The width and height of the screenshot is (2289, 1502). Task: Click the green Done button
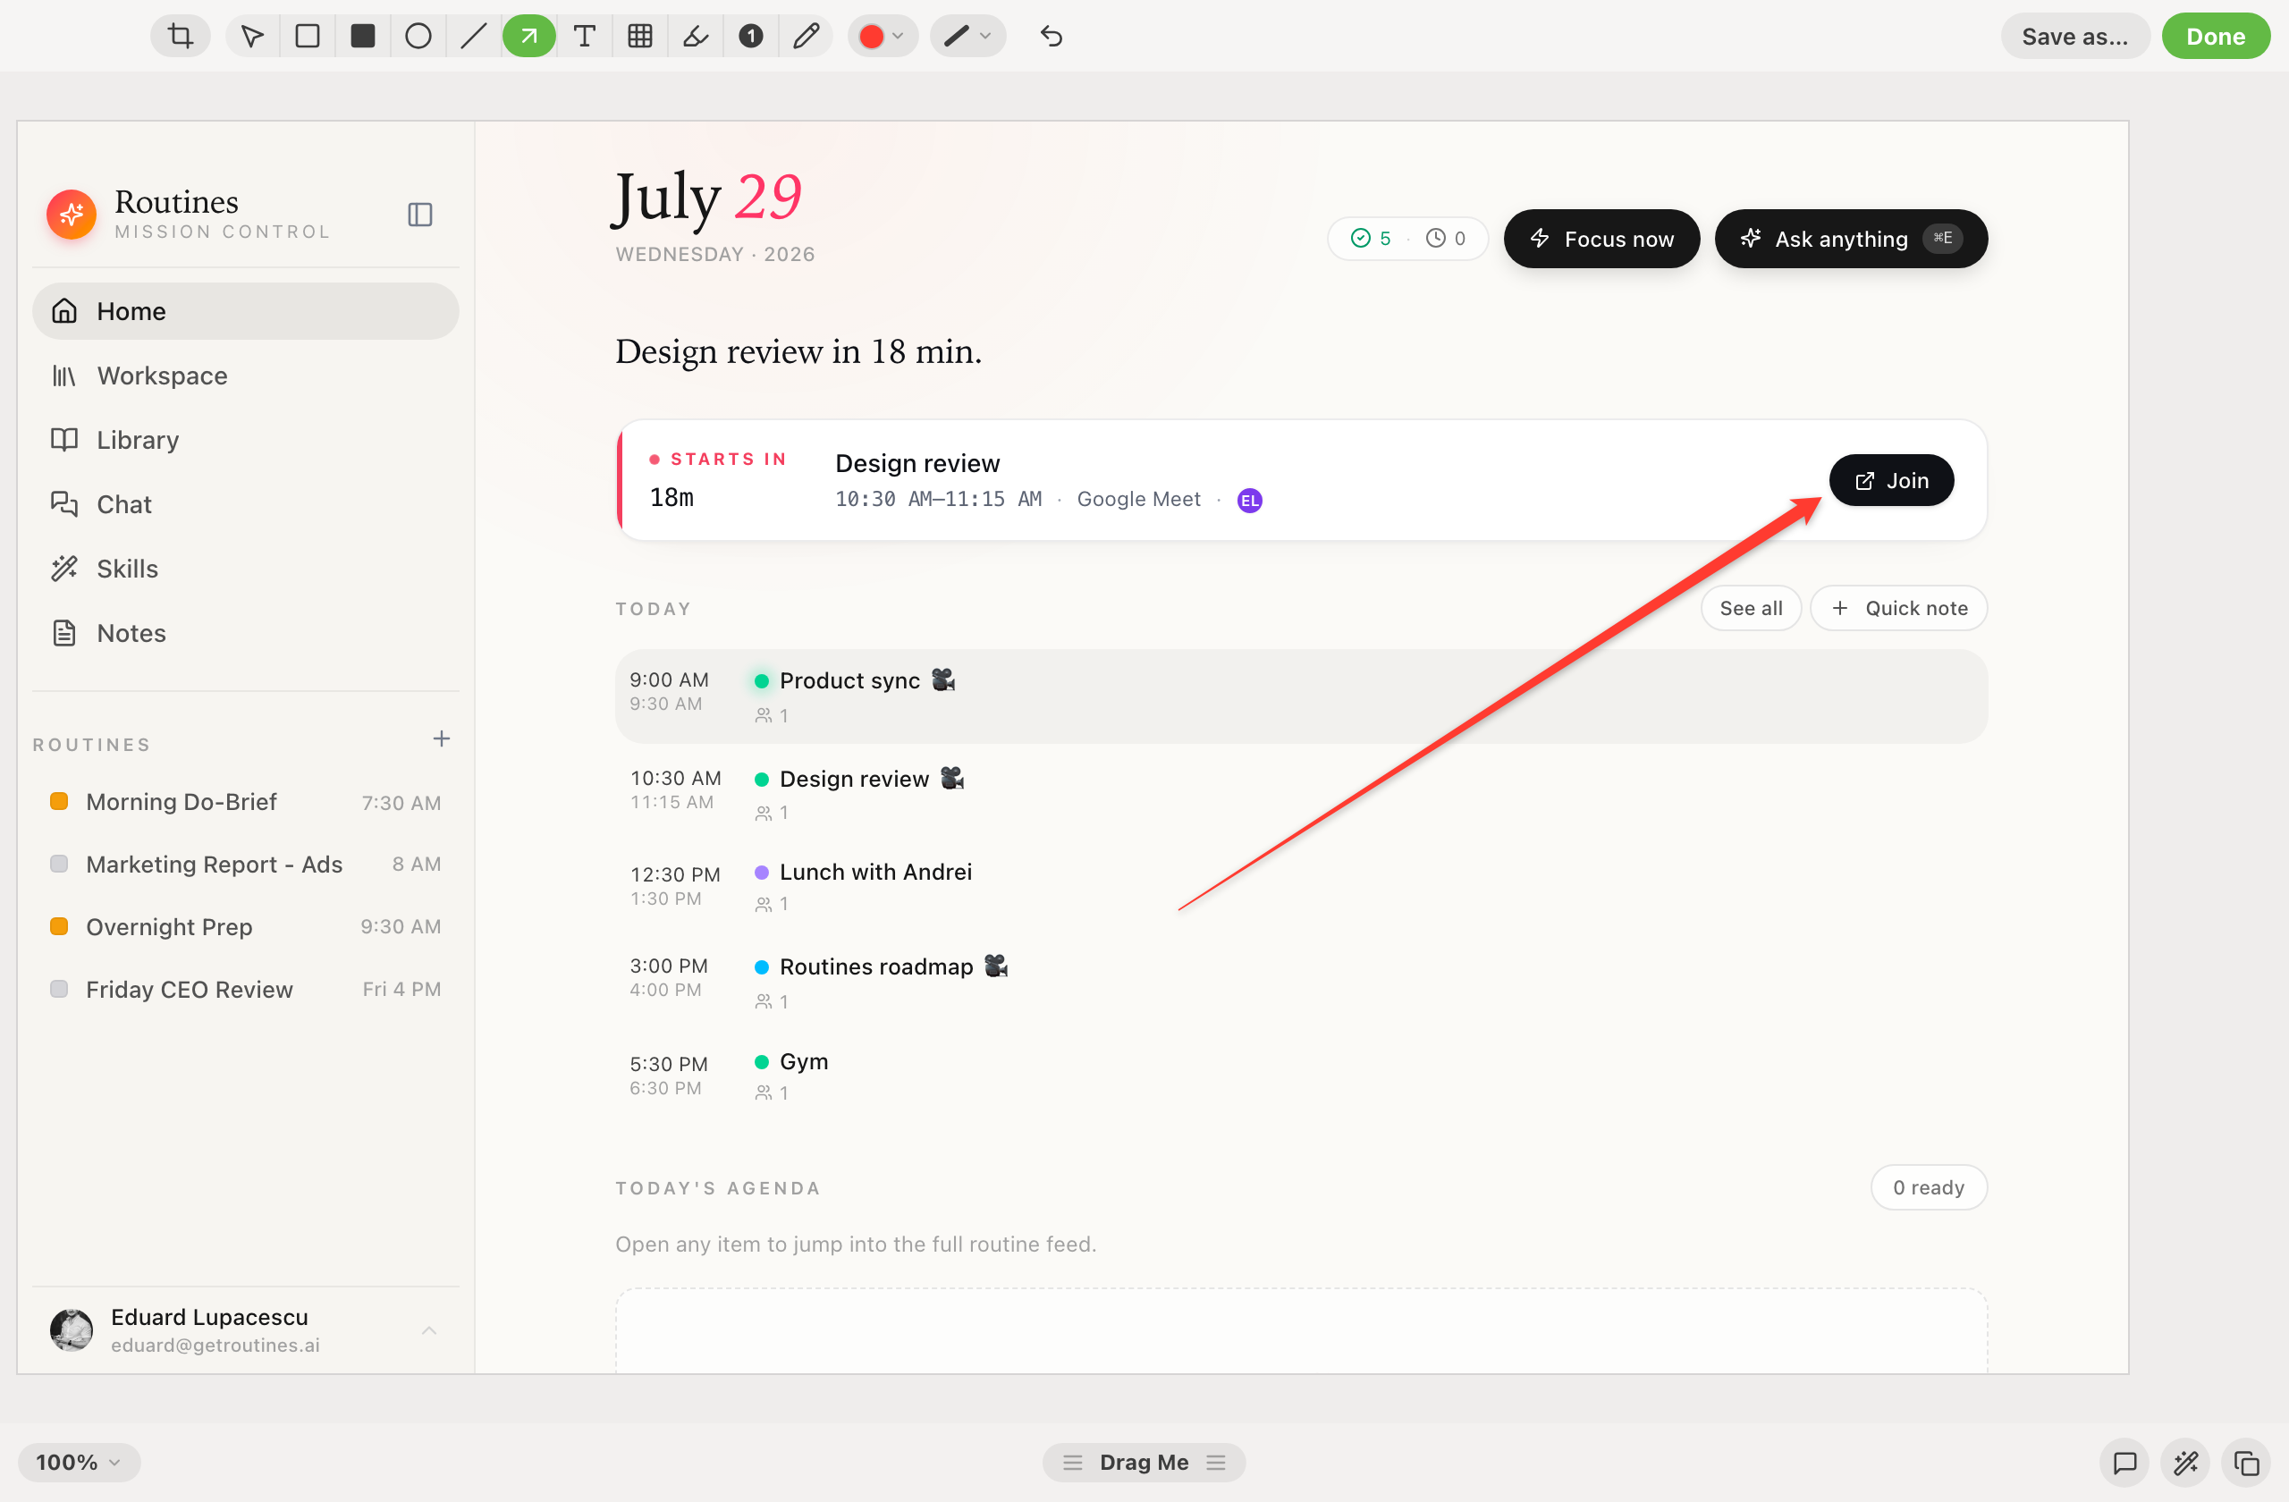2216,37
